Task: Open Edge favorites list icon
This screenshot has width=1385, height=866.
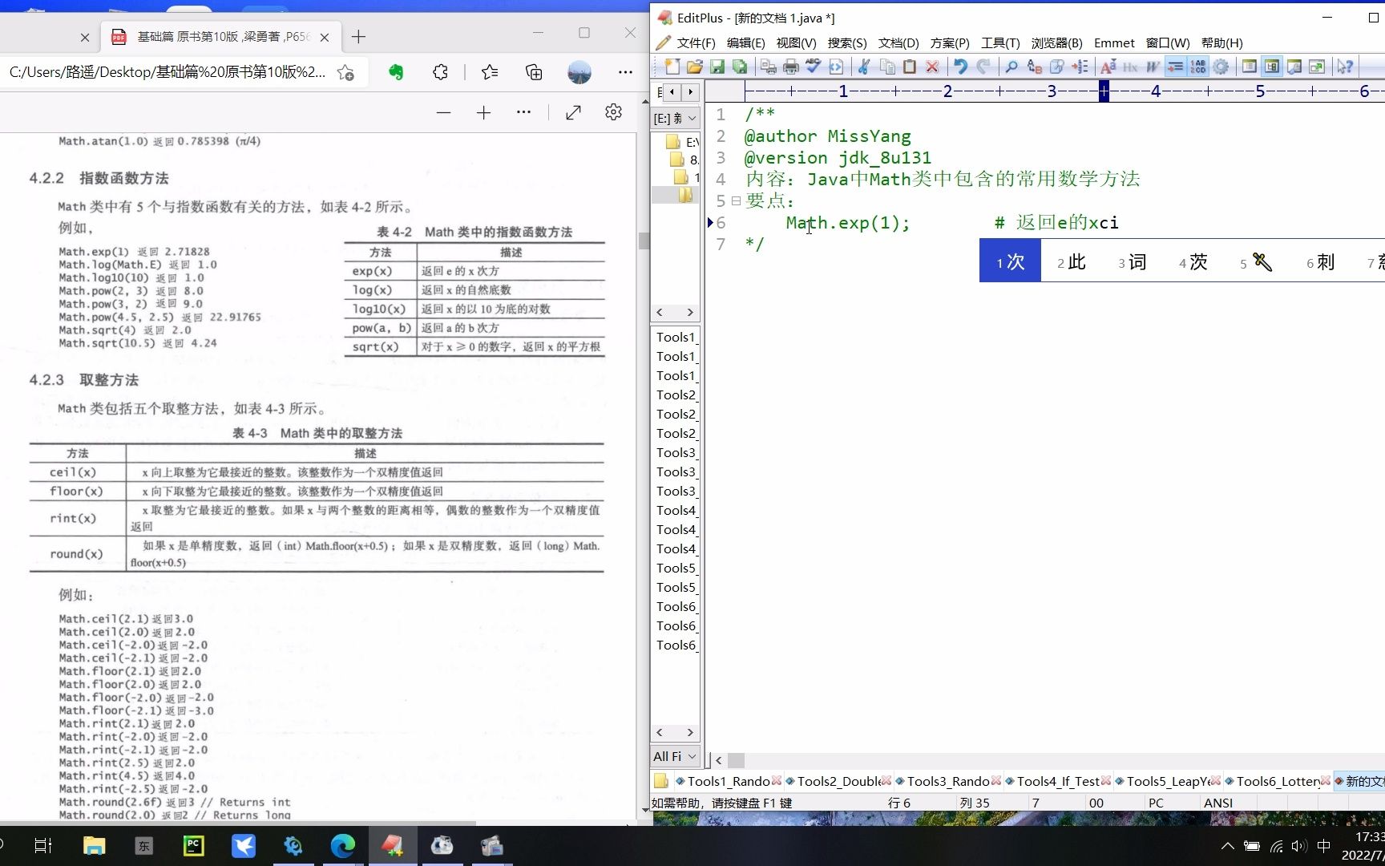Action: coord(490,72)
